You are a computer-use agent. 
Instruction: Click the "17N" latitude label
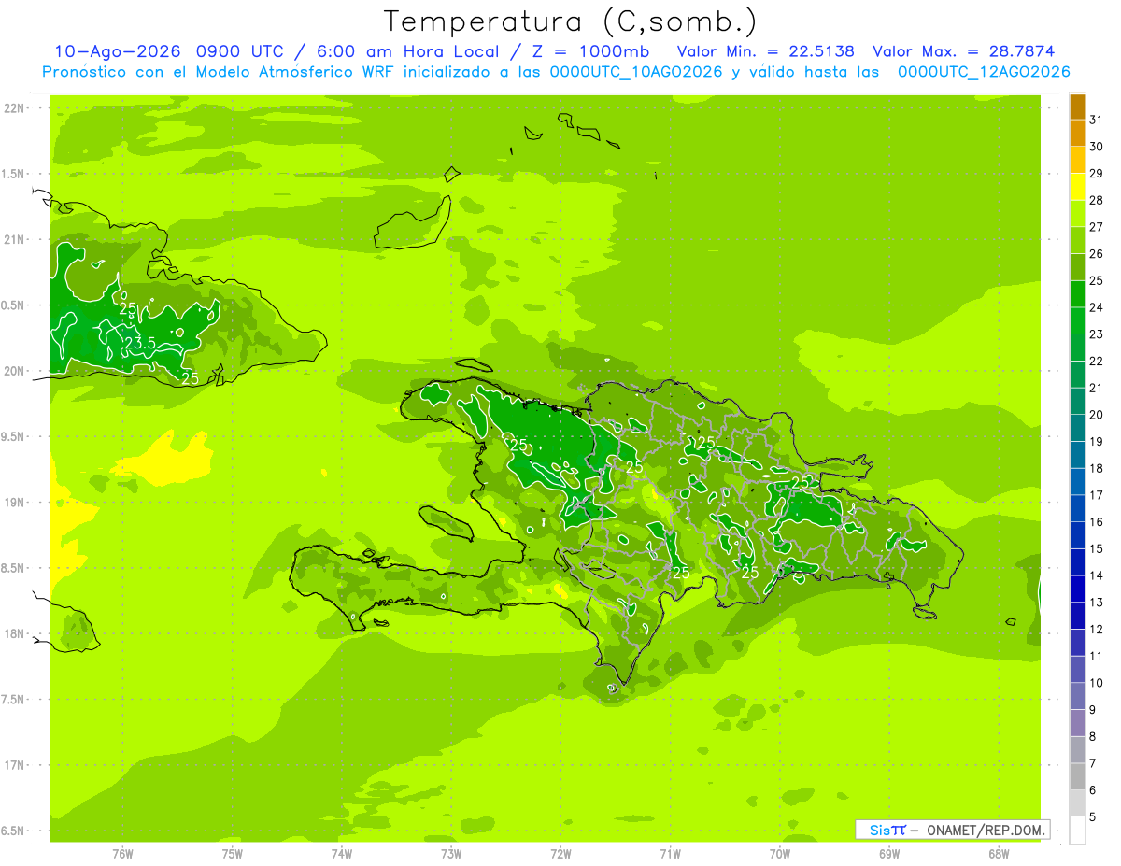(x=13, y=765)
